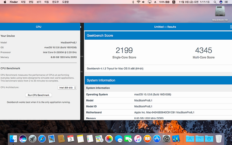Screen dimensions: 232x145
Task: Open the Trash in the Dock
Action: pos(218,139)
